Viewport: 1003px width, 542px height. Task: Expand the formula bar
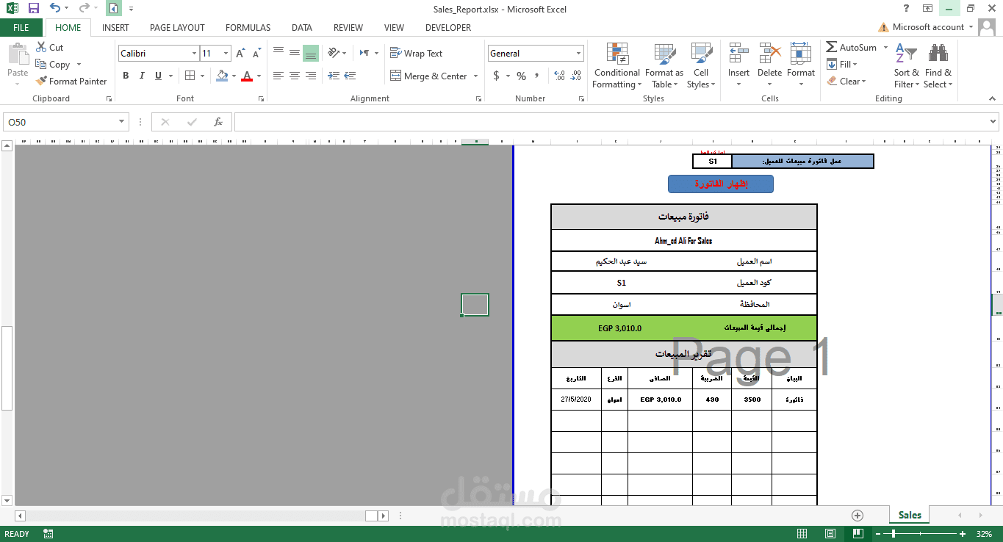pos(993,122)
